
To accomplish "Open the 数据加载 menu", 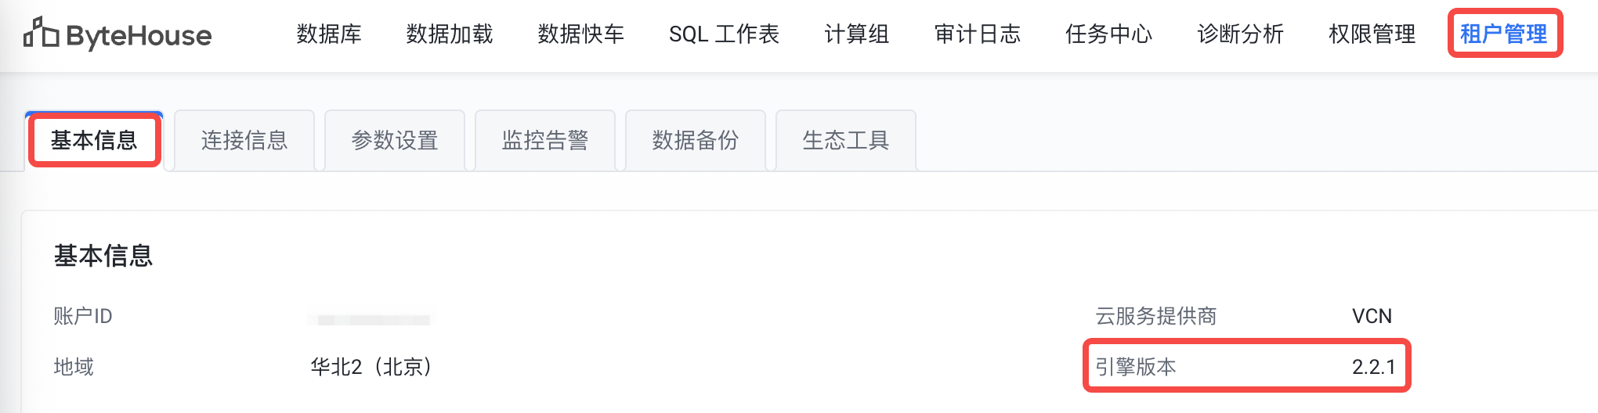I will (x=450, y=34).
